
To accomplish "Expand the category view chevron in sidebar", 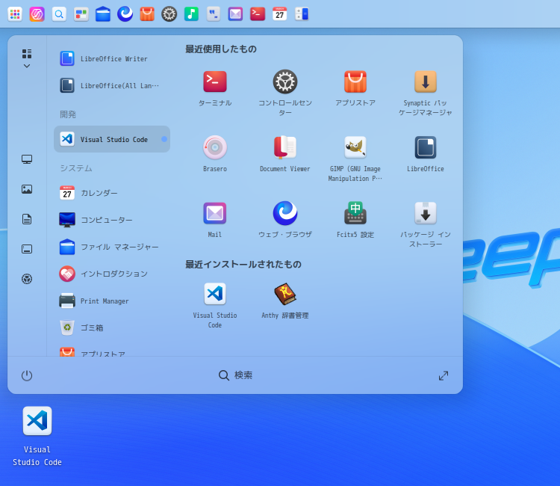I will 27,67.
